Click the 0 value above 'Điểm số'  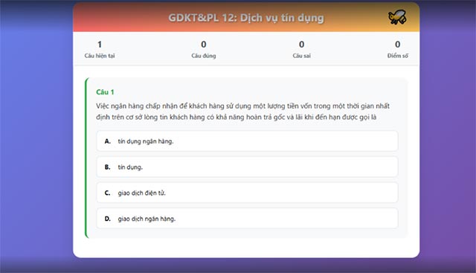(x=397, y=45)
